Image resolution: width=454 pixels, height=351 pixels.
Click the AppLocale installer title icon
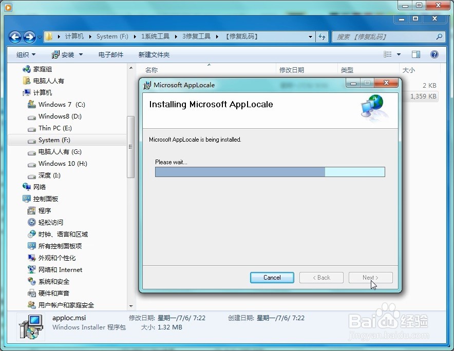[147, 85]
